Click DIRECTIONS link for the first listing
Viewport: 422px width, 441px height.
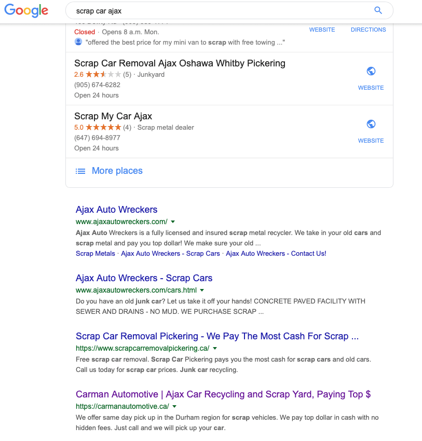(368, 30)
